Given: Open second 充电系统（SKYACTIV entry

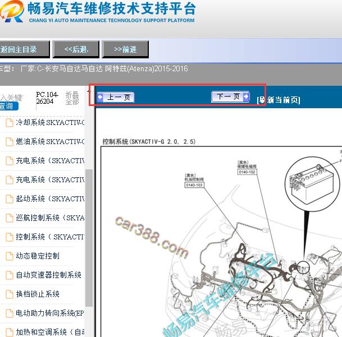Looking at the screenshot, I should point(50,180).
